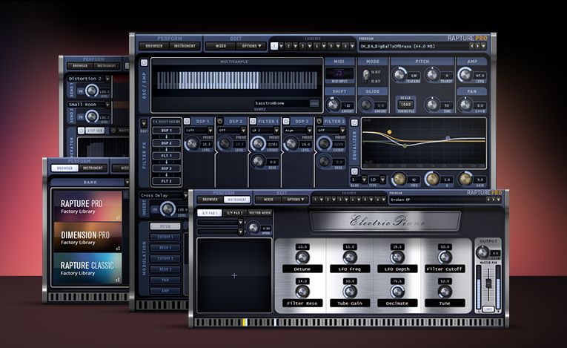Select element 5 in main editor window
The width and height of the screenshot is (567, 348).
331,46
